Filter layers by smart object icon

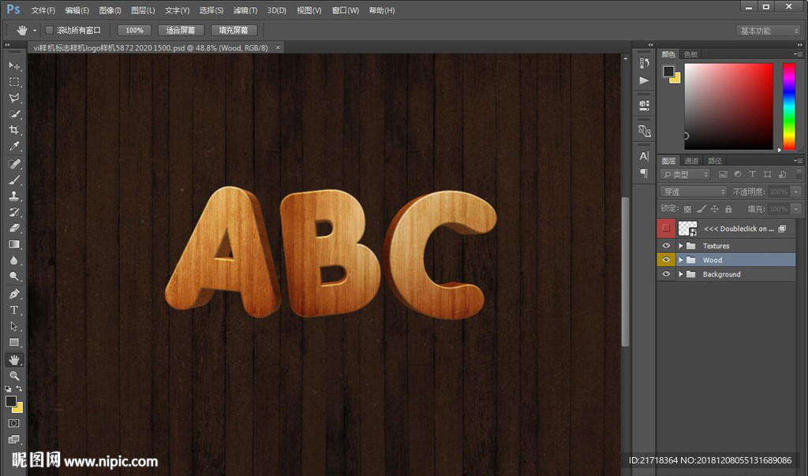tap(782, 174)
